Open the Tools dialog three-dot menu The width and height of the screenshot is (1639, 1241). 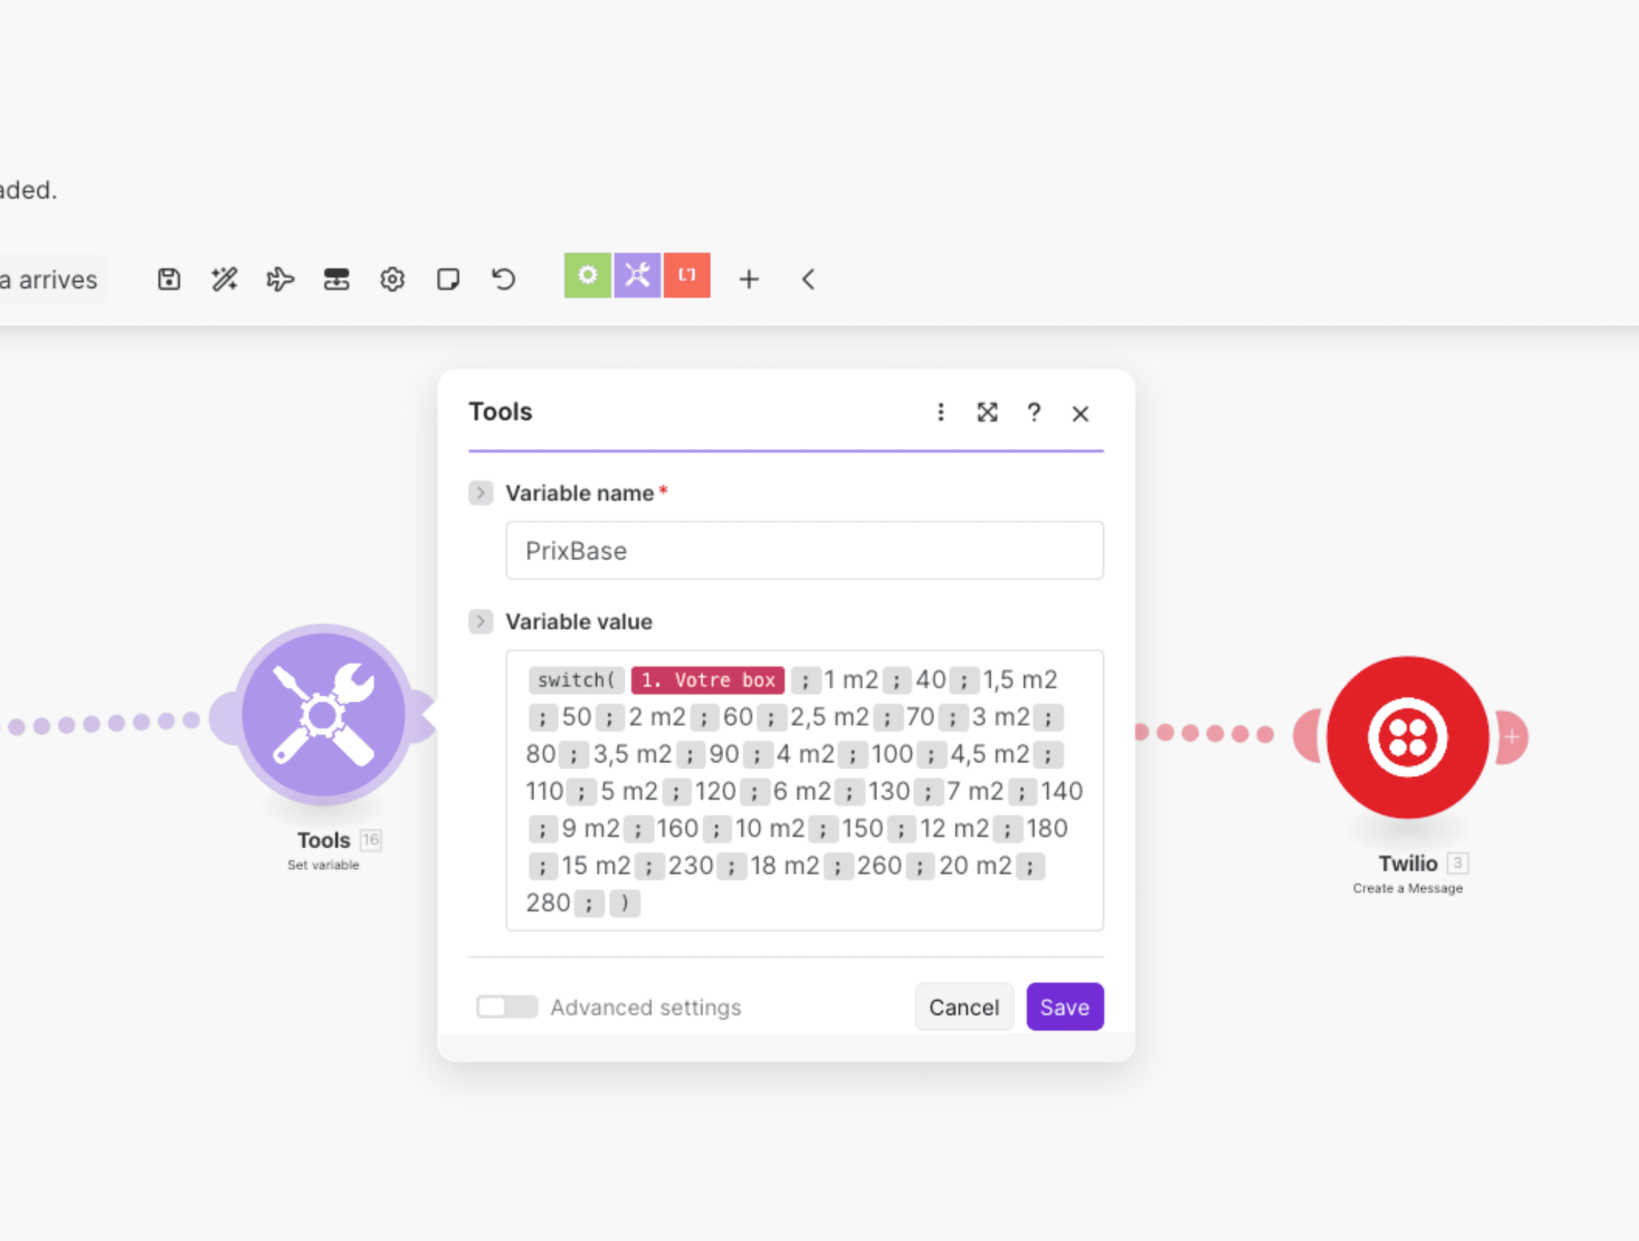pos(941,413)
